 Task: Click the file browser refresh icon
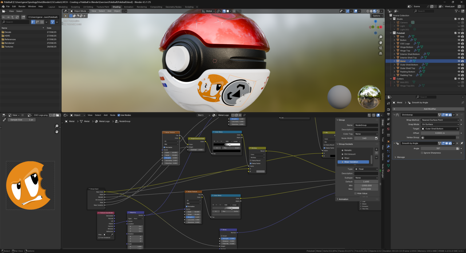(17, 17)
